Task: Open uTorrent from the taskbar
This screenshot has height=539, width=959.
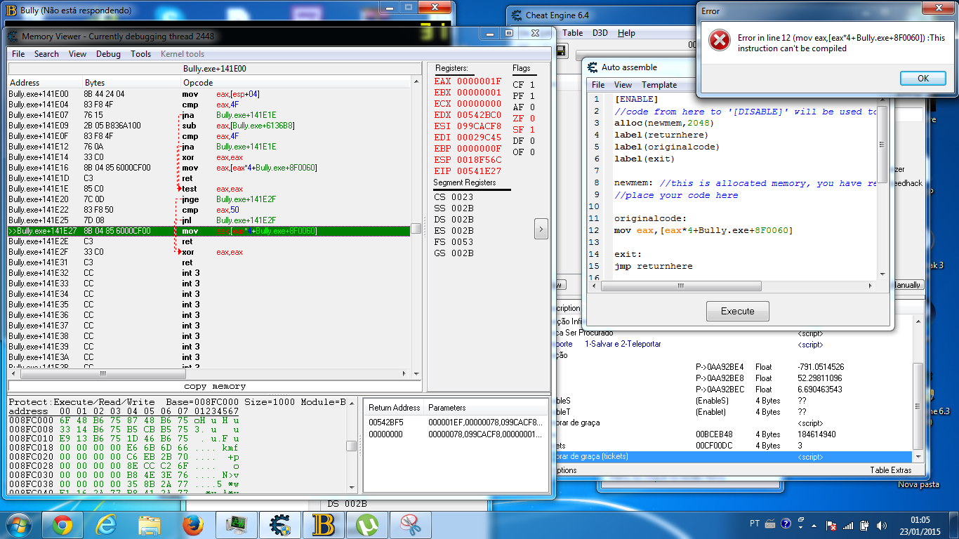Action: coord(366,525)
